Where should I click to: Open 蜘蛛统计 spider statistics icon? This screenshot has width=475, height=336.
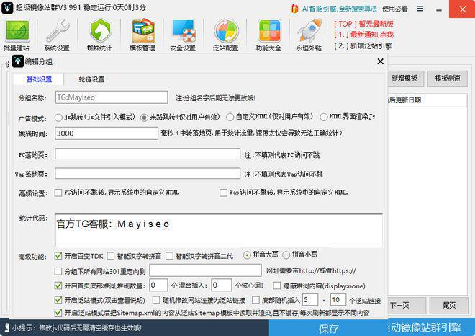pos(101,33)
